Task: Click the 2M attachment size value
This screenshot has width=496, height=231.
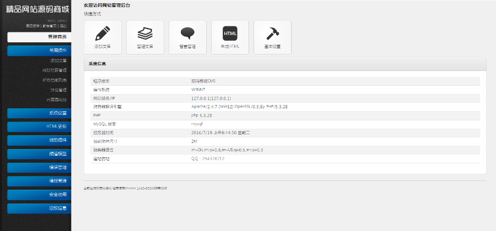Action: (x=194, y=141)
